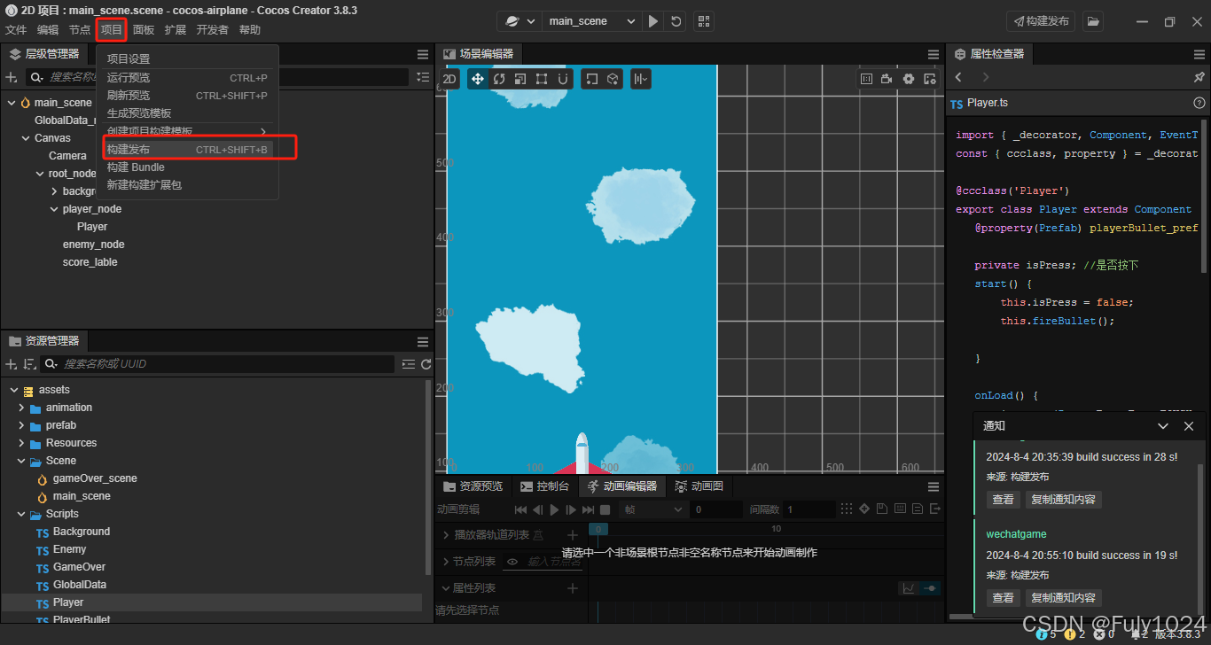Focus the asset search by name or UUID field

click(218, 364)
